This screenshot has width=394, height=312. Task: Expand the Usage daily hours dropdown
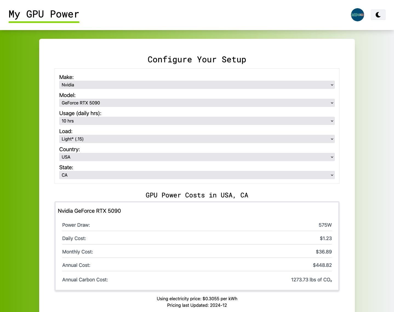click(197, 121)
